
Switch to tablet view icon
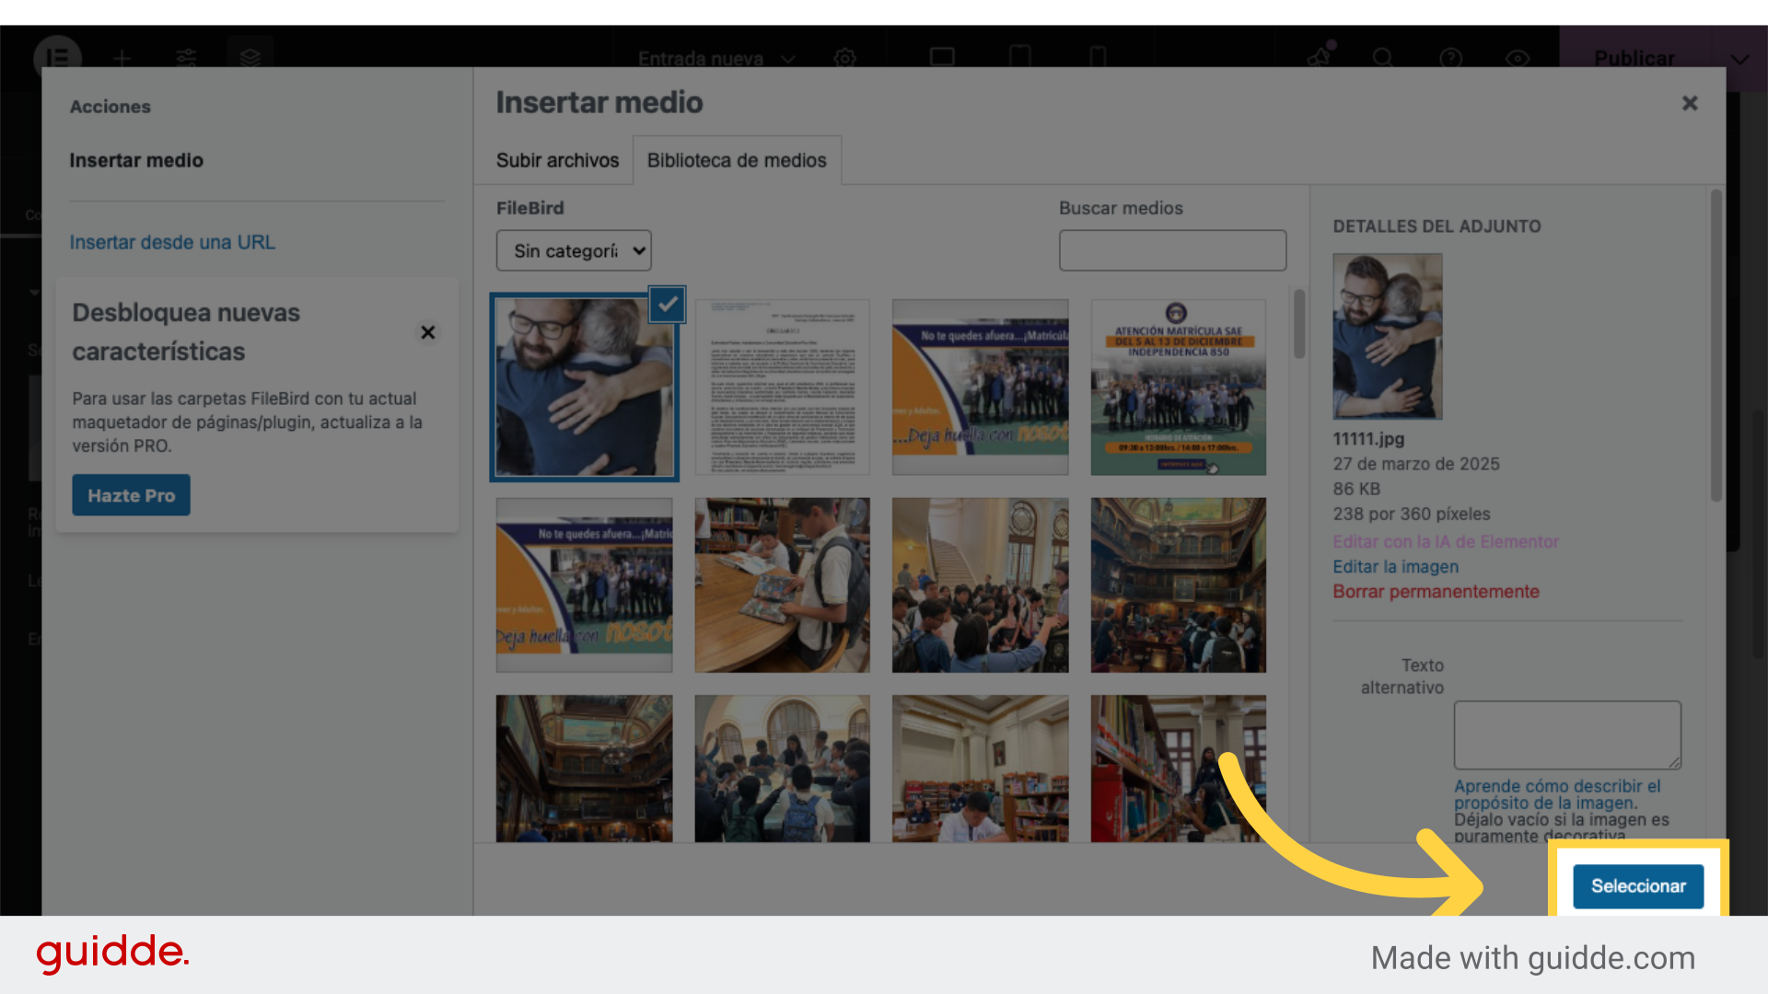[x=1019, y=57]
